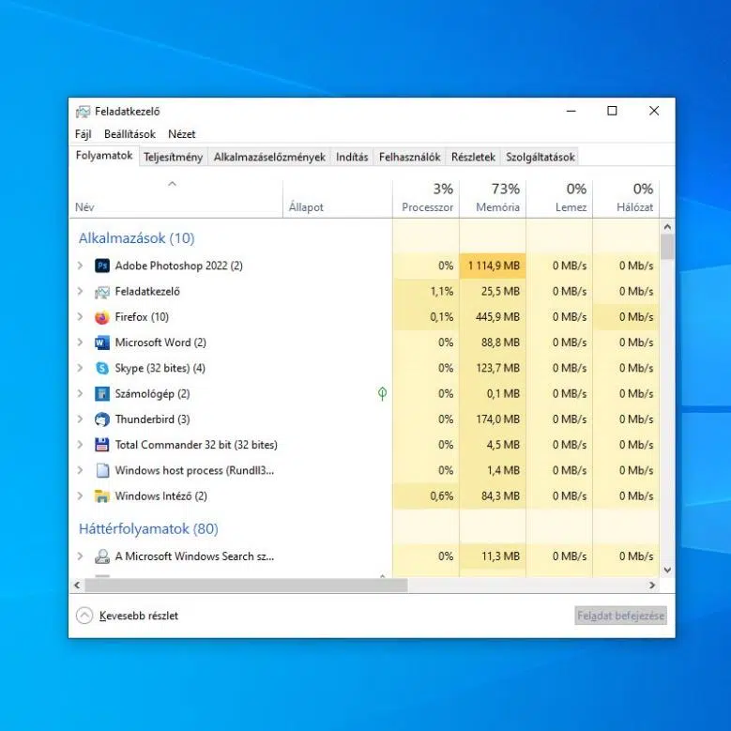The width and height of the screenshot is (731, 731).
Task: Sort by Hálózat column header
Action: (626, 199)
